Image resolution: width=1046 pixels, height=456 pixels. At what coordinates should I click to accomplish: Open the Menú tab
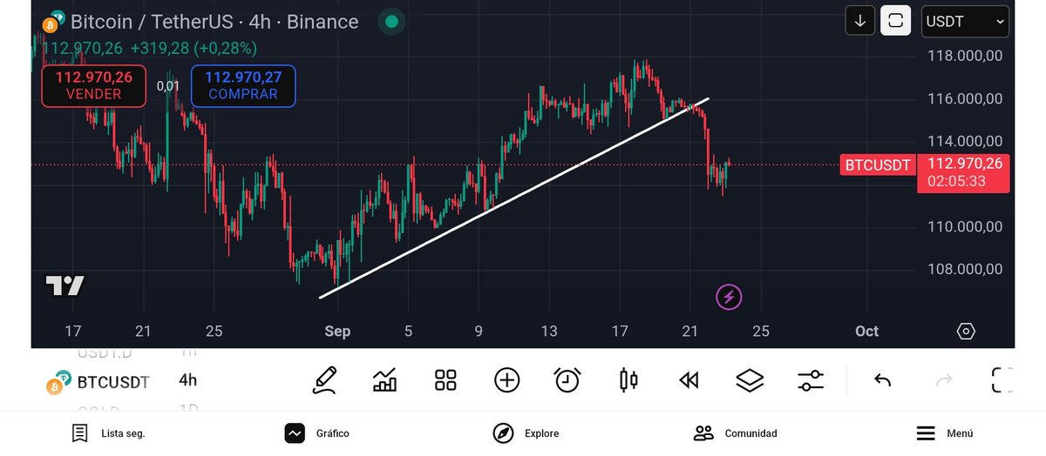(x=944, y=433)
